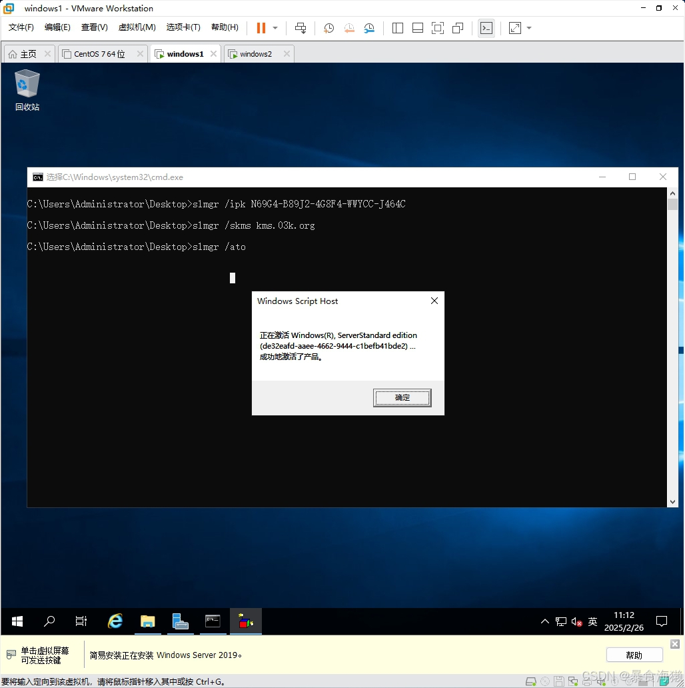Toggle the thumbnail bar view
Viewport: 685px width, 688px height.
(418, 28)
